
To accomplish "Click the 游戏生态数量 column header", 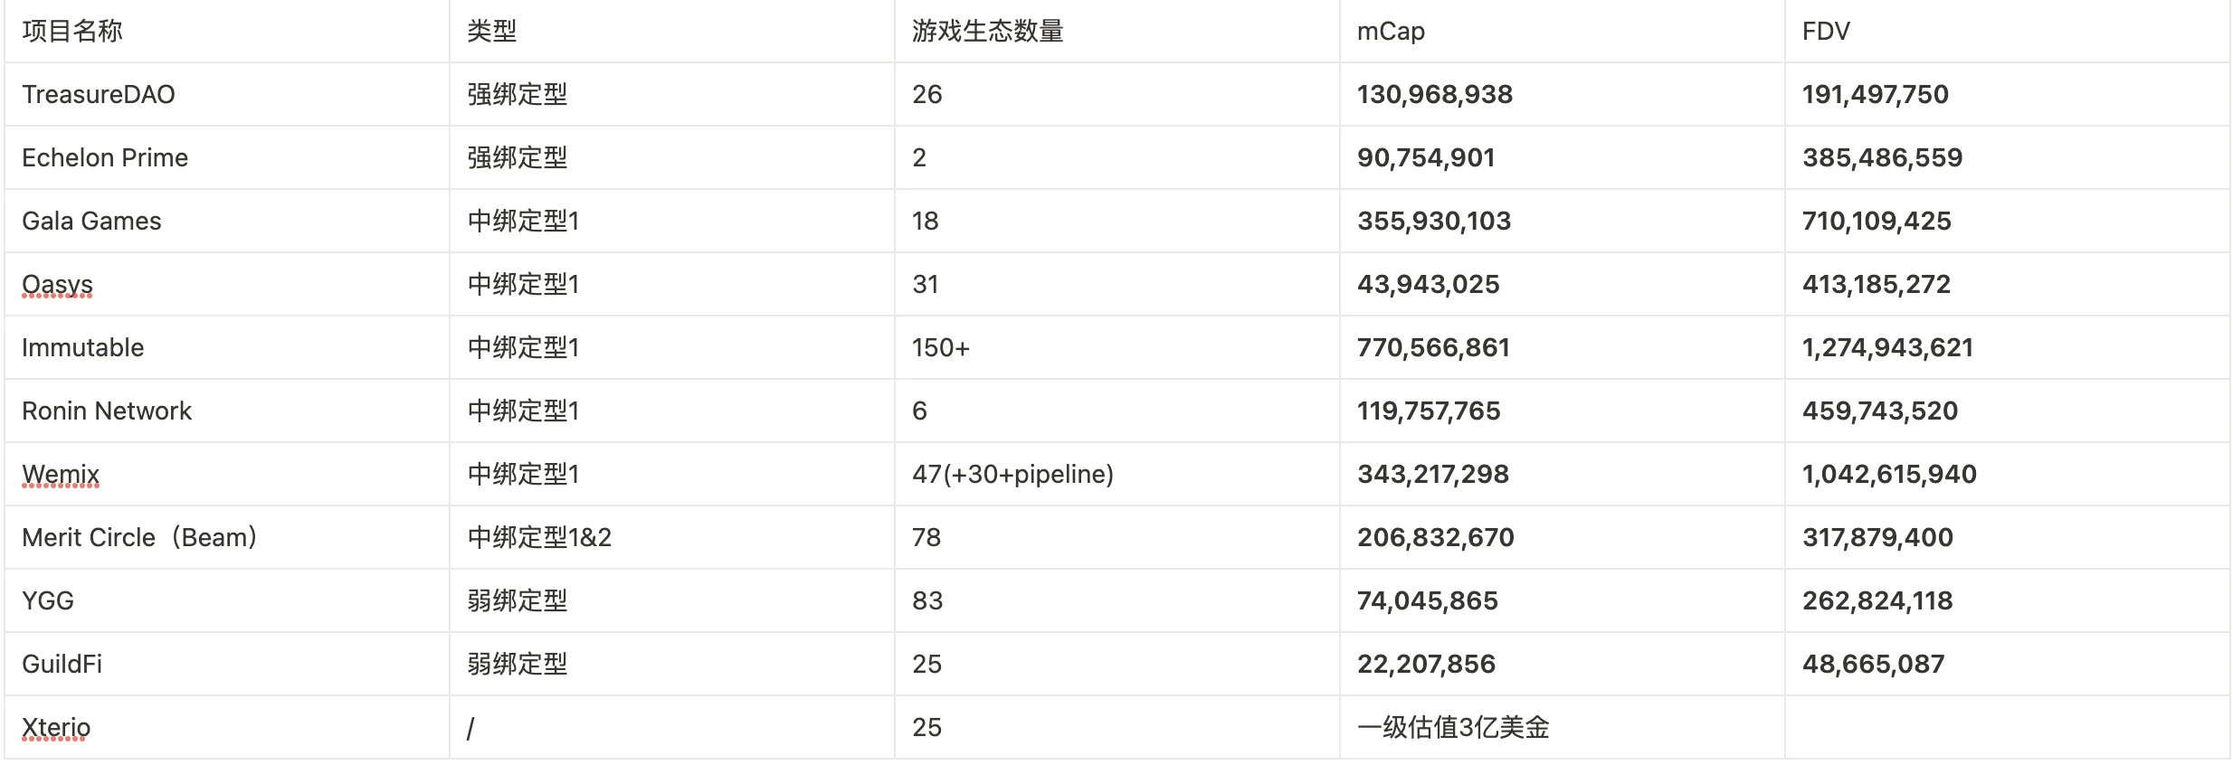I will pos(987,32).
